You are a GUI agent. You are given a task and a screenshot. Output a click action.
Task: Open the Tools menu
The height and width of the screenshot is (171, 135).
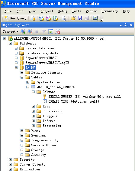click(x=76, y=11)
